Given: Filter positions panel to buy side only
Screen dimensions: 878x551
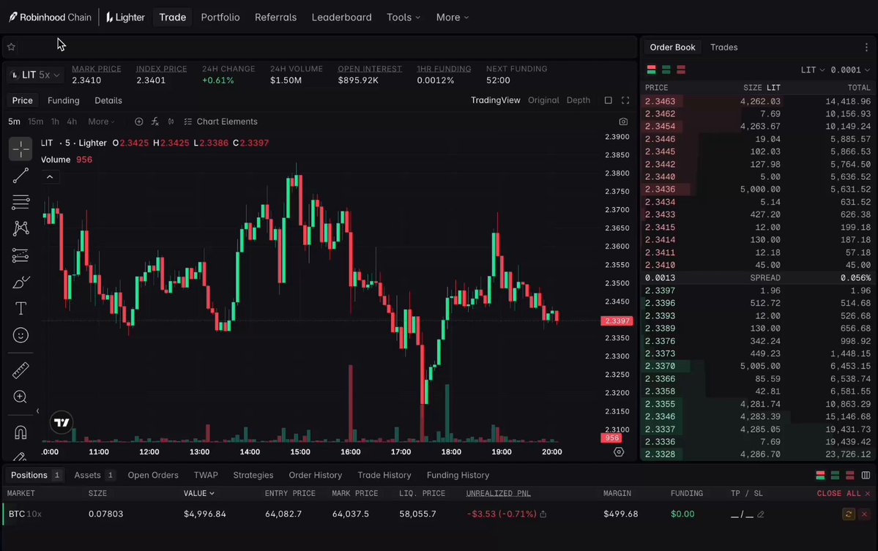Looking at the screenshot, I should click(836, 476).
